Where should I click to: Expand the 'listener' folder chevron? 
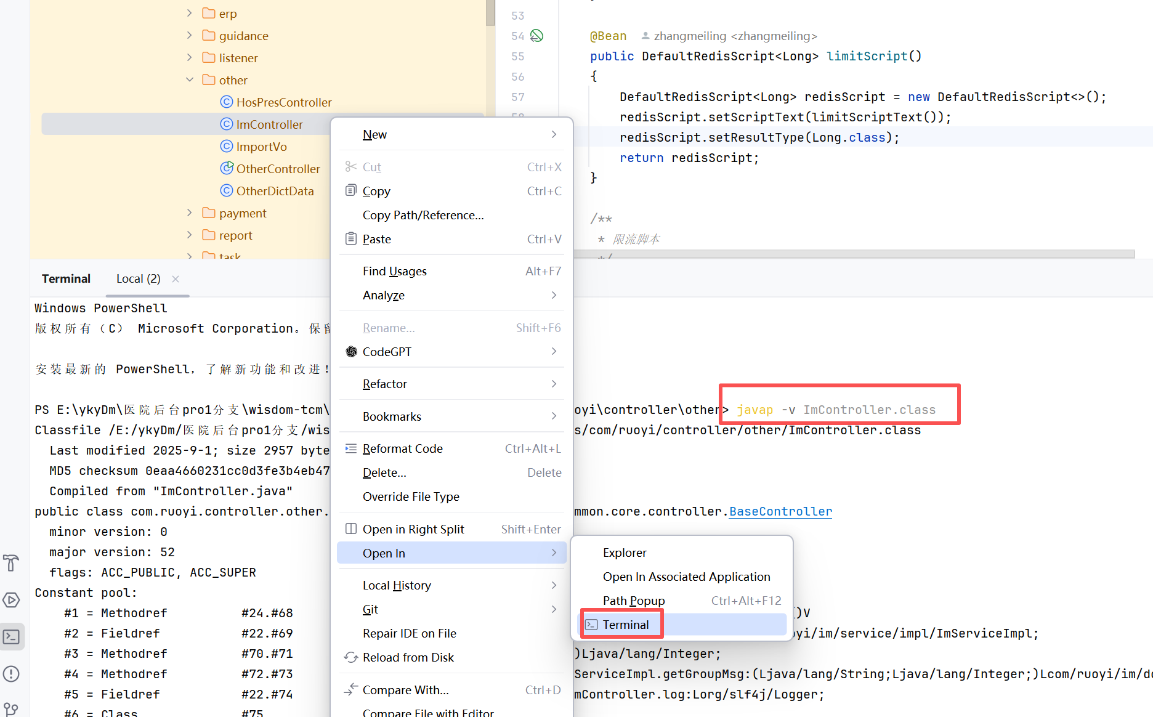(190, 58)
